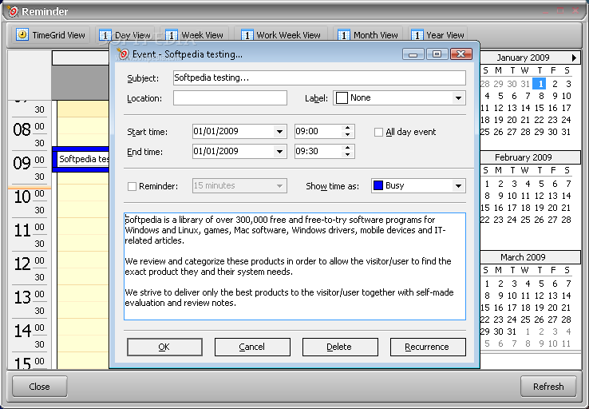
Task: Delete the event
Action: (x=340, y=347)
